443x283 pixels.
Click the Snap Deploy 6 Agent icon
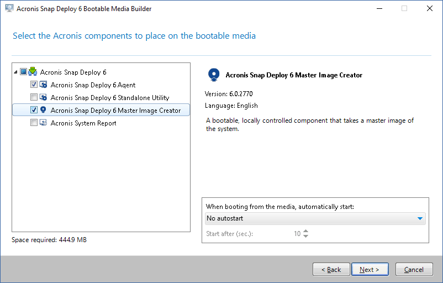pyautogui.click(x=43, y=85)
